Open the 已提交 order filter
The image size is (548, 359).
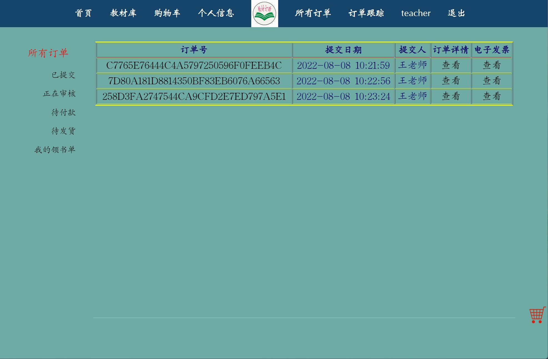[63, 75]
